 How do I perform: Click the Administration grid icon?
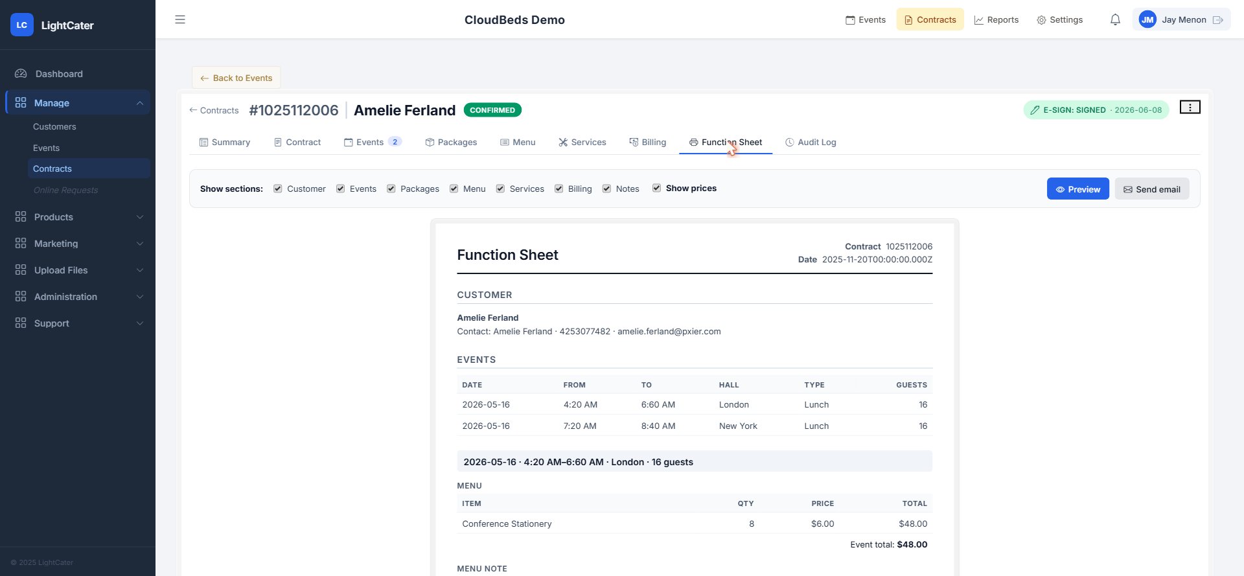[x=21, y=296]
